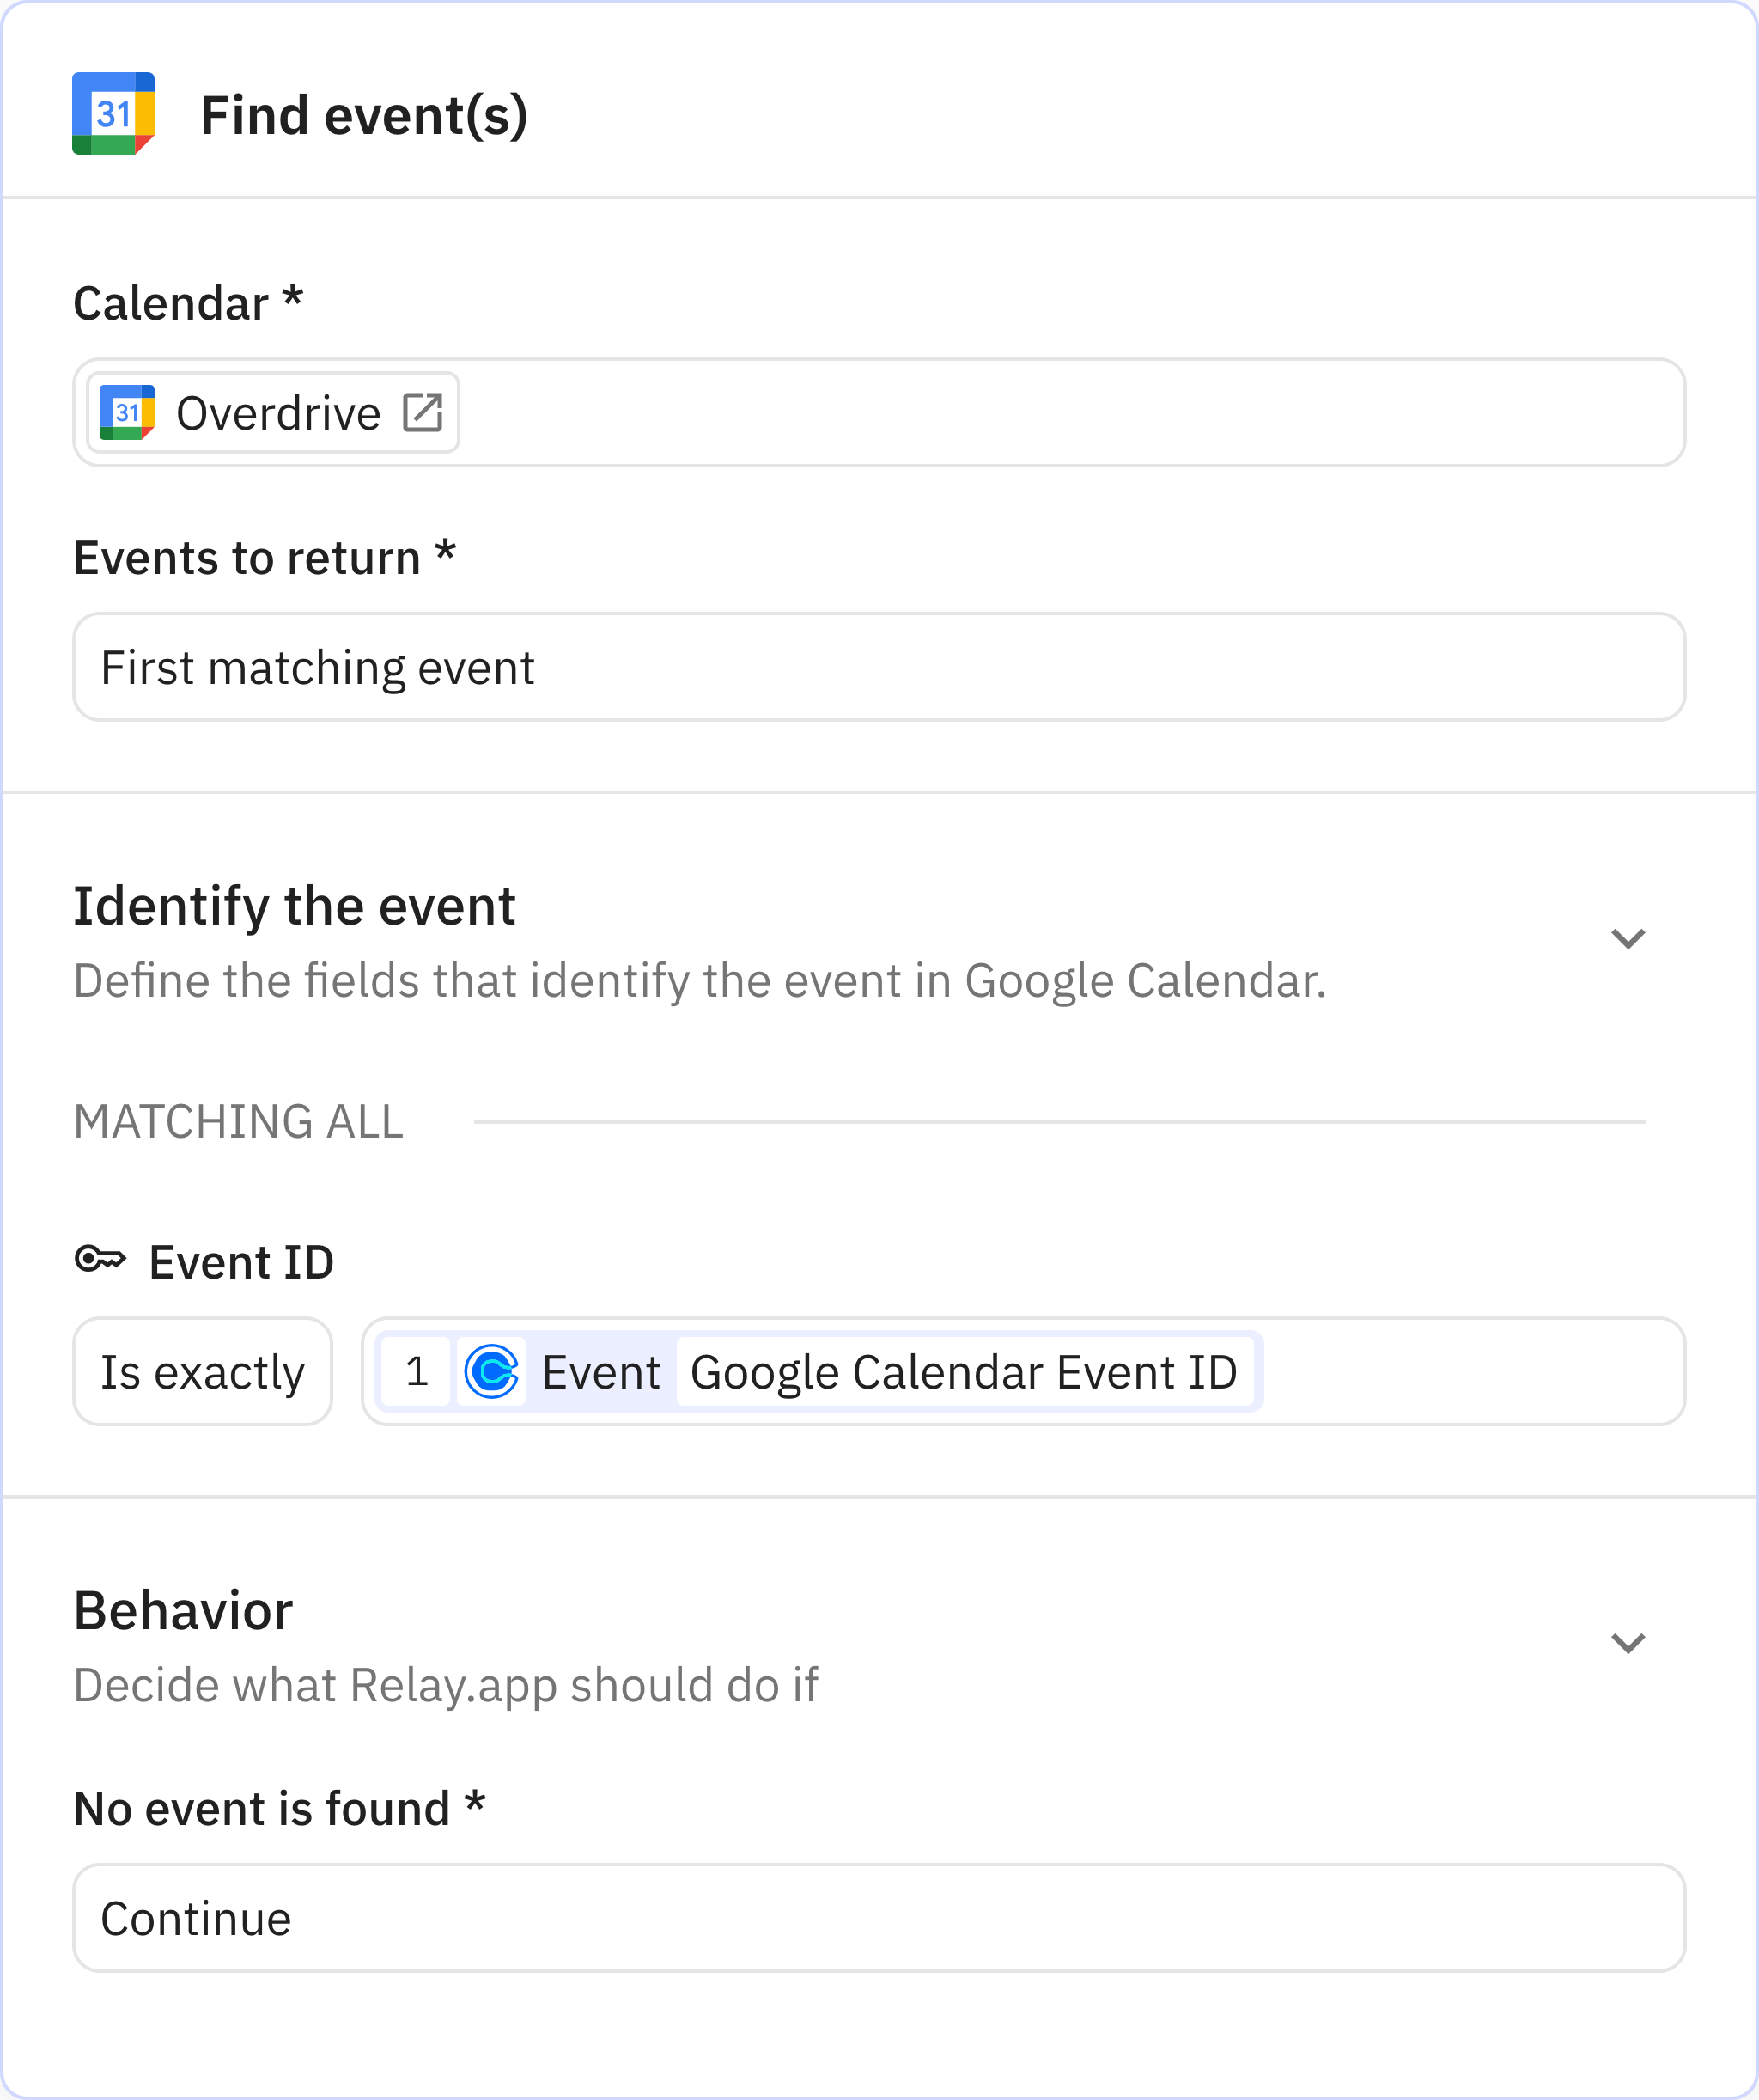Image resolution: width=1759 pixels, height=2100 pixels.
Task: Open the Events to return dropdown
Action: (879, 666)
